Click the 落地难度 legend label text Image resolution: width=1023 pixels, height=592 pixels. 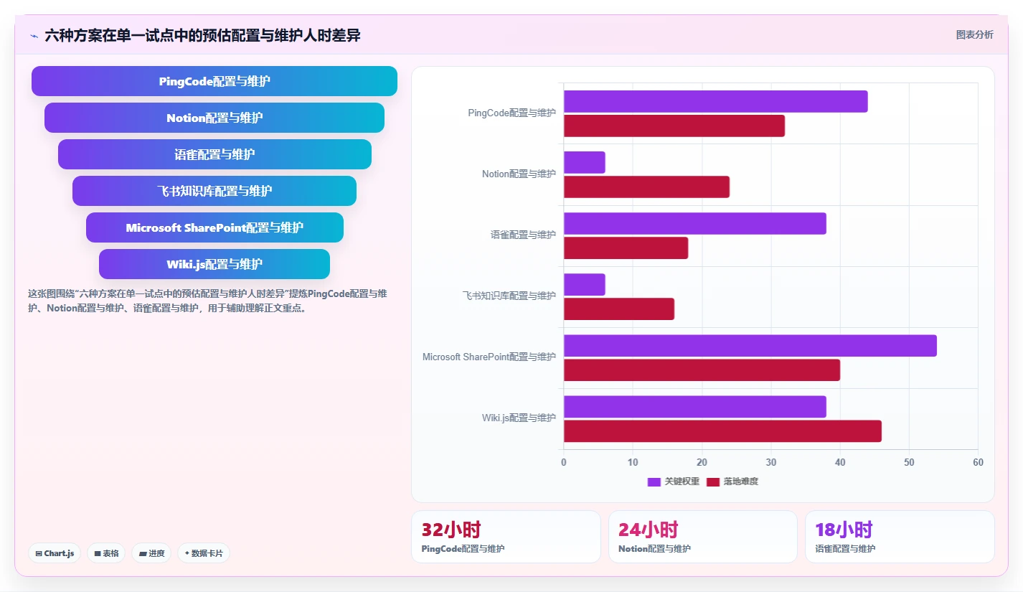tap(740, 481)
